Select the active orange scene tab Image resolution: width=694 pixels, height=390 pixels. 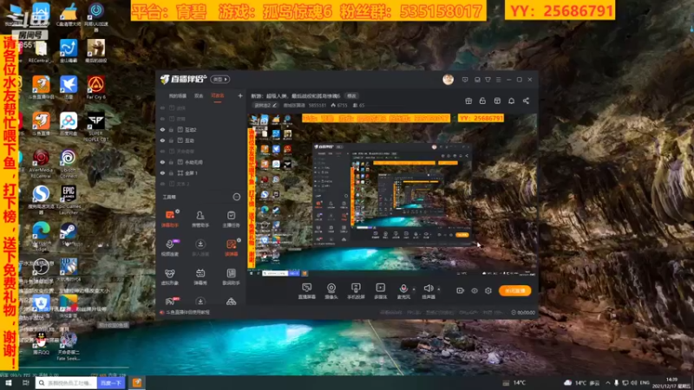pos(218,95)
